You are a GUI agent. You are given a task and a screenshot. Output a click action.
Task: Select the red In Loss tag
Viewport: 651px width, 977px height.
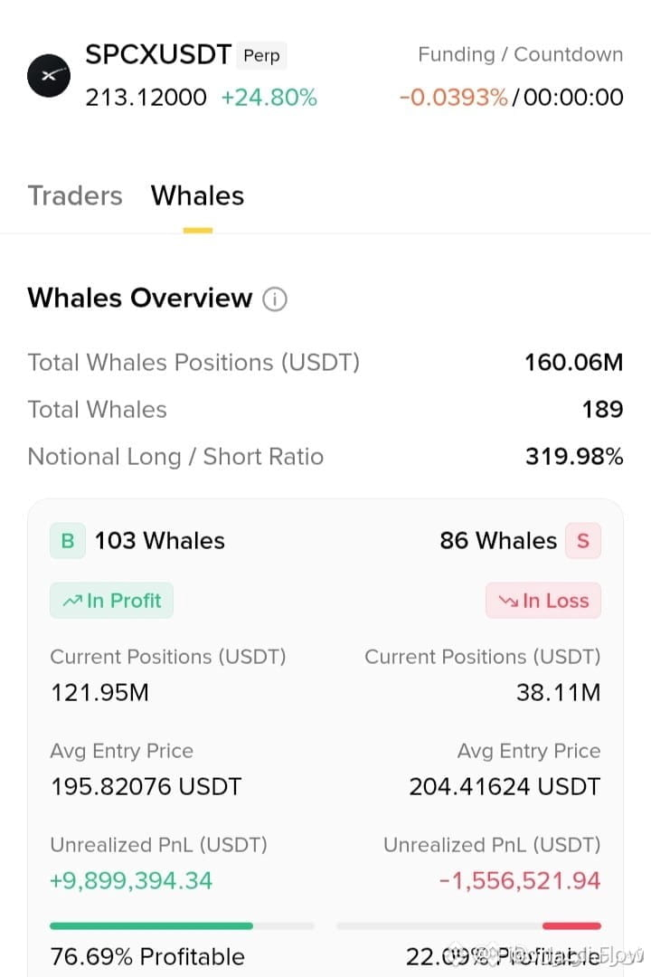(543, 601)
